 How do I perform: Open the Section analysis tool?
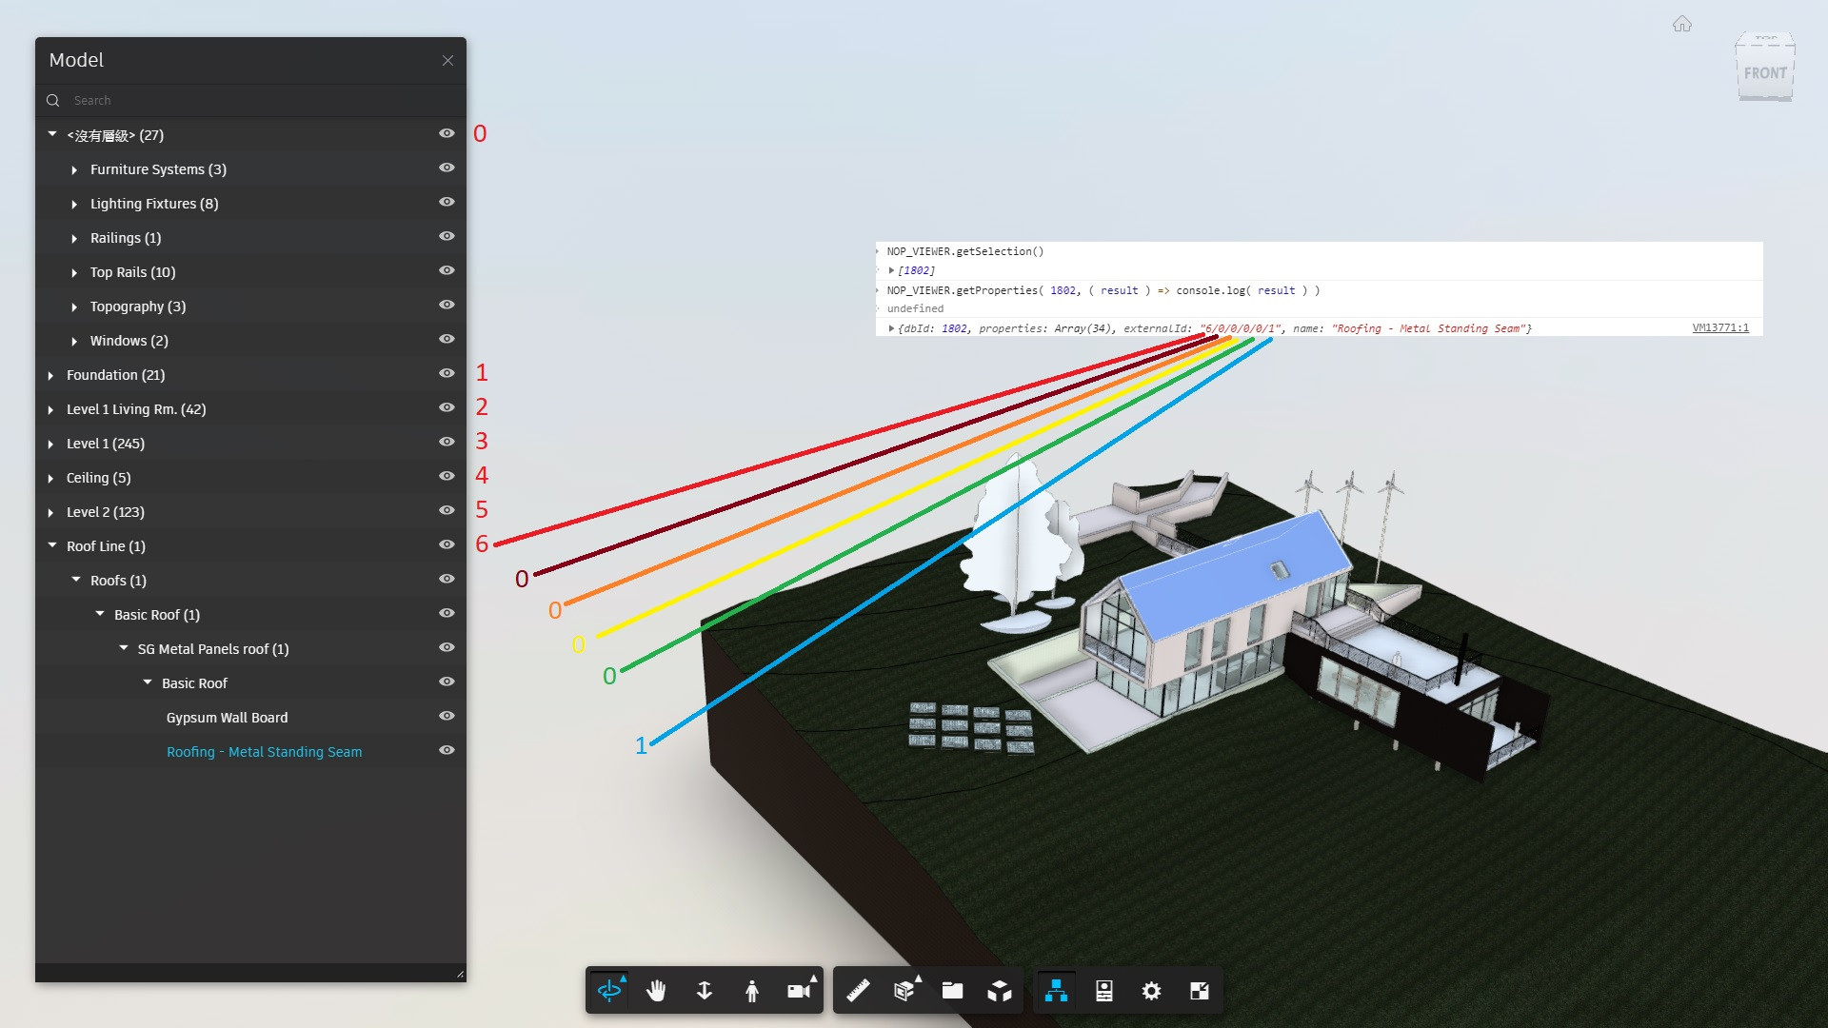click(904, 991)
